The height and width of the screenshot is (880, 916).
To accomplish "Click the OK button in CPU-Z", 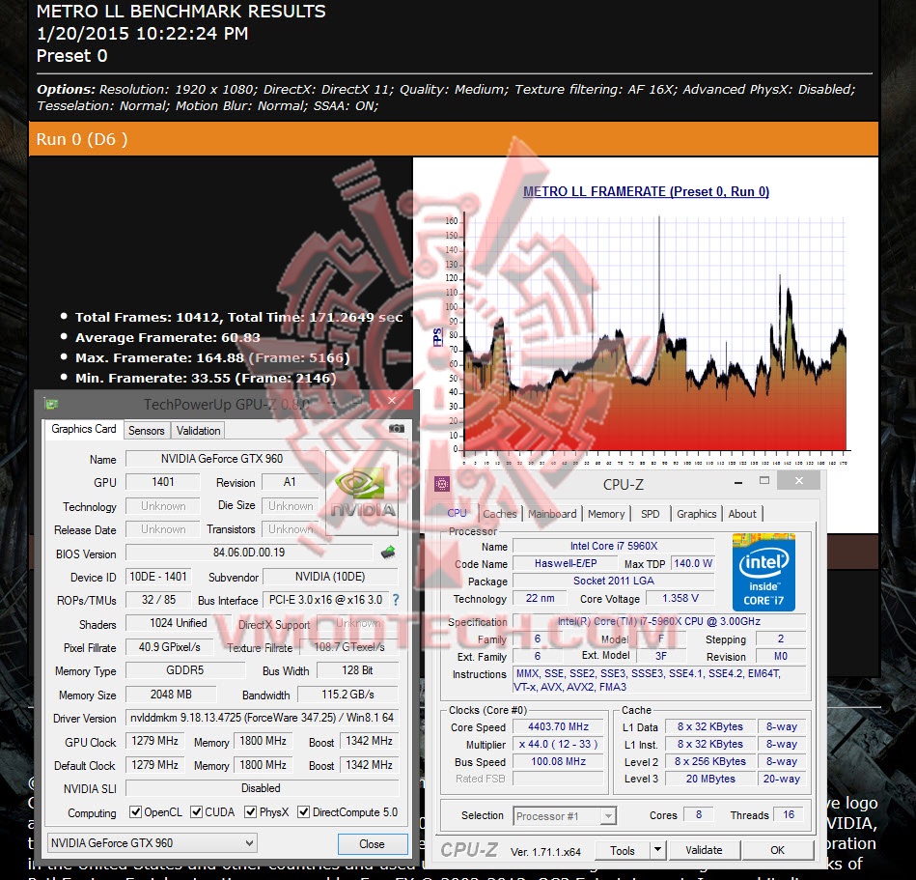I will pyautogui.click(x=778, y=850).
